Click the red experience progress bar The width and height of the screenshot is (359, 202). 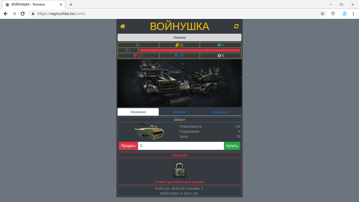tap(190, 50)
